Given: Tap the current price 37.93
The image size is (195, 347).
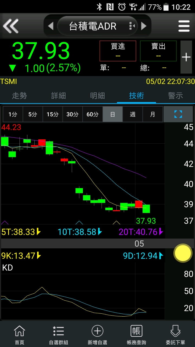Looking at the screenshot, I should click(x=41, y=51).
